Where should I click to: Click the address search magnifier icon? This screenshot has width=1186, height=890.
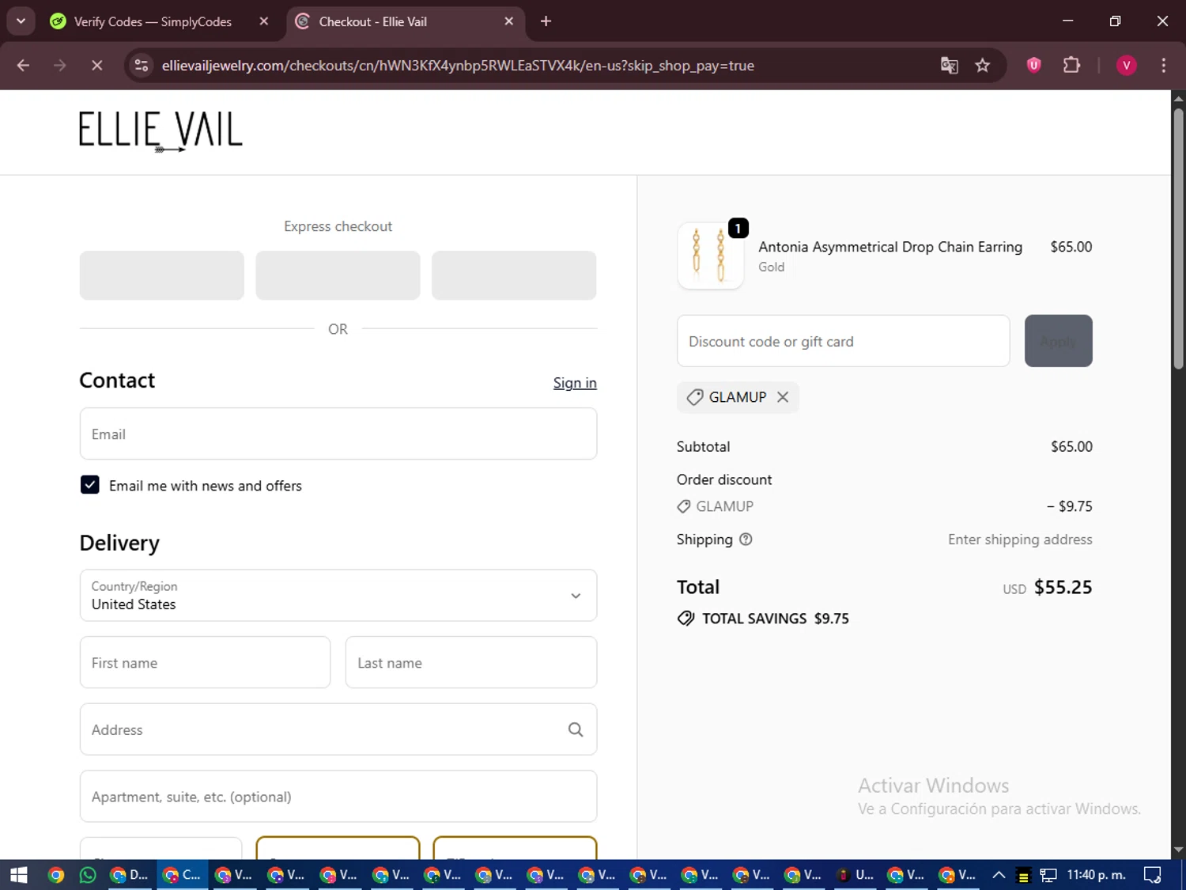pos(576,729)
